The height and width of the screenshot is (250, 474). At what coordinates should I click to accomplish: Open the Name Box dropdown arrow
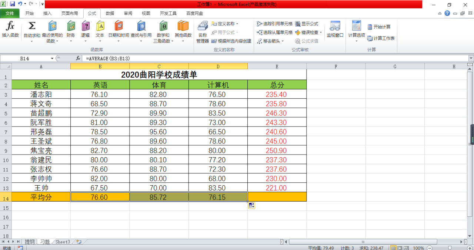click(52, 58)
